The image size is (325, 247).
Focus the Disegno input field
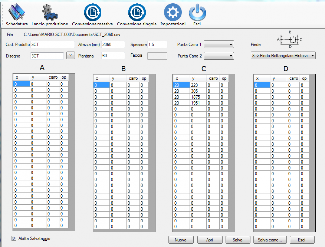point(47,56)
